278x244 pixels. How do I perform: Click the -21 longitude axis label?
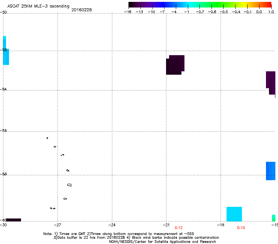(x=166, y=225)
